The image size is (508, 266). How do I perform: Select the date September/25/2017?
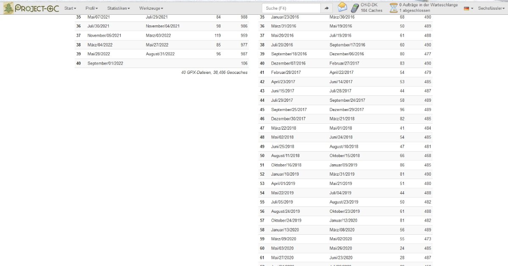tap(289, 110)
